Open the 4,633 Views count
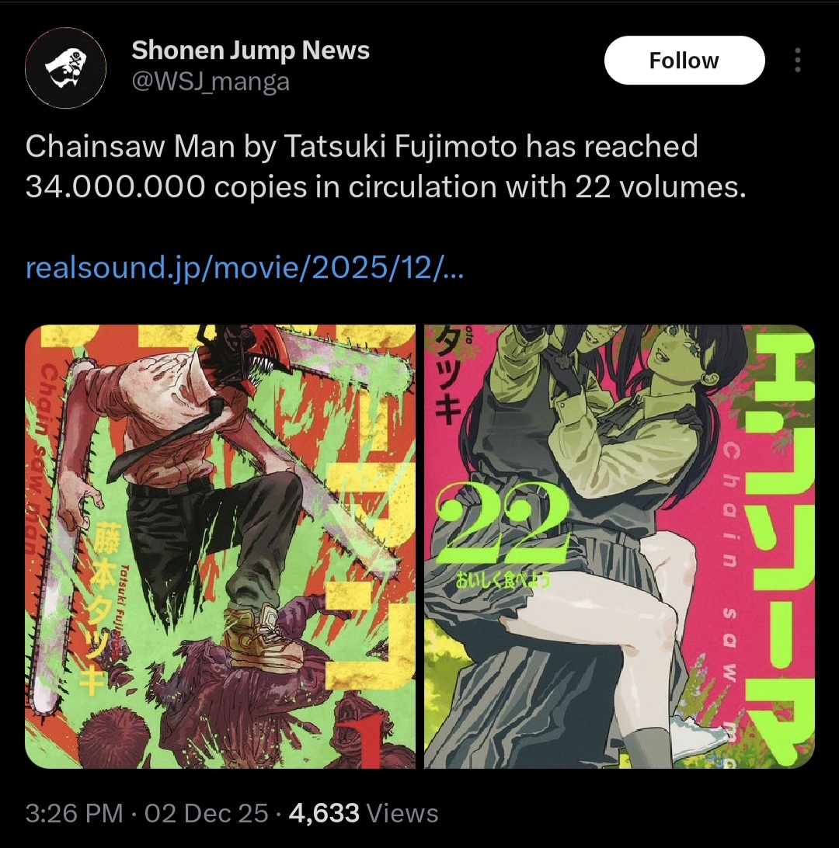Image resolution: width=839 pixels, height=848 pixels. [364, 813]
